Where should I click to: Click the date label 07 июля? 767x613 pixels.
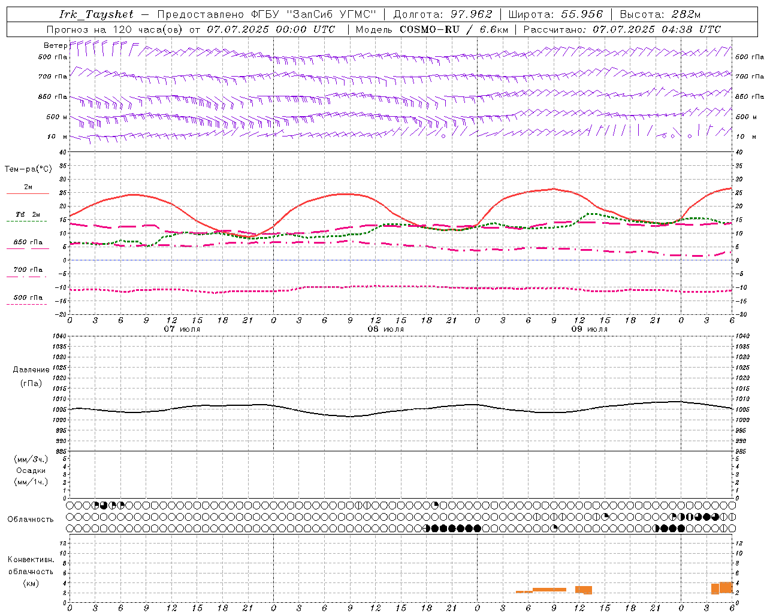tap(182, 329)
